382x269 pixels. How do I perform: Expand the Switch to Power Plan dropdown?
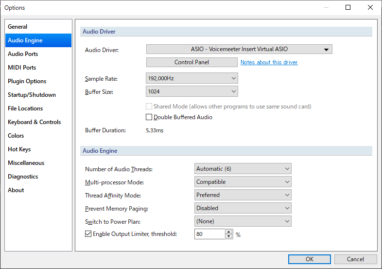243,221
